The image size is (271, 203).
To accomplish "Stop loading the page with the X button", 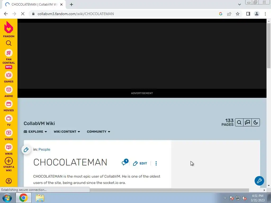I will coord(23,14).
